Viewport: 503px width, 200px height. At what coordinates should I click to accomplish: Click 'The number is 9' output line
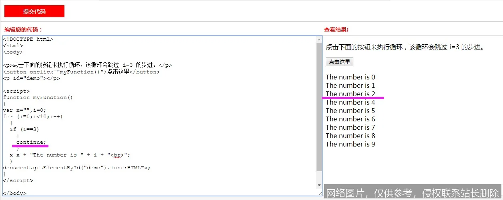coord(350,144)
